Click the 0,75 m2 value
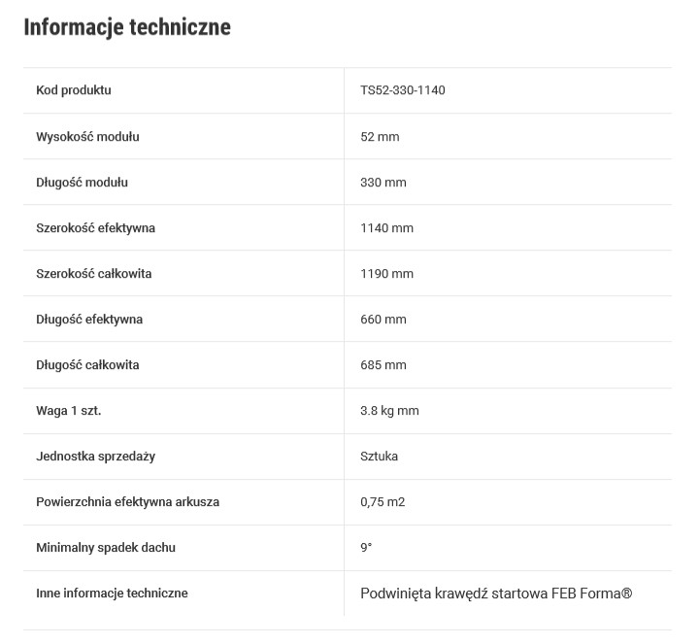The height and width of the screenshot is (644, 699). 383,502
